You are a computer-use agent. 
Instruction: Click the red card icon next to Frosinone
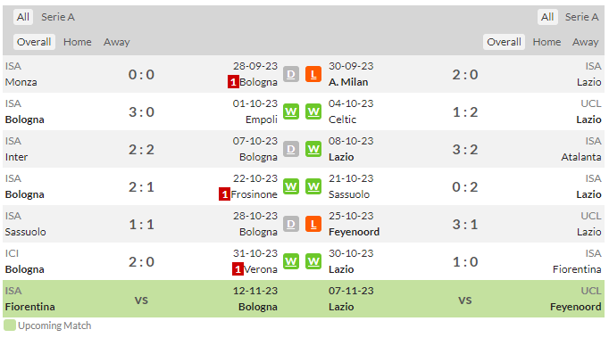coord(224,194)
